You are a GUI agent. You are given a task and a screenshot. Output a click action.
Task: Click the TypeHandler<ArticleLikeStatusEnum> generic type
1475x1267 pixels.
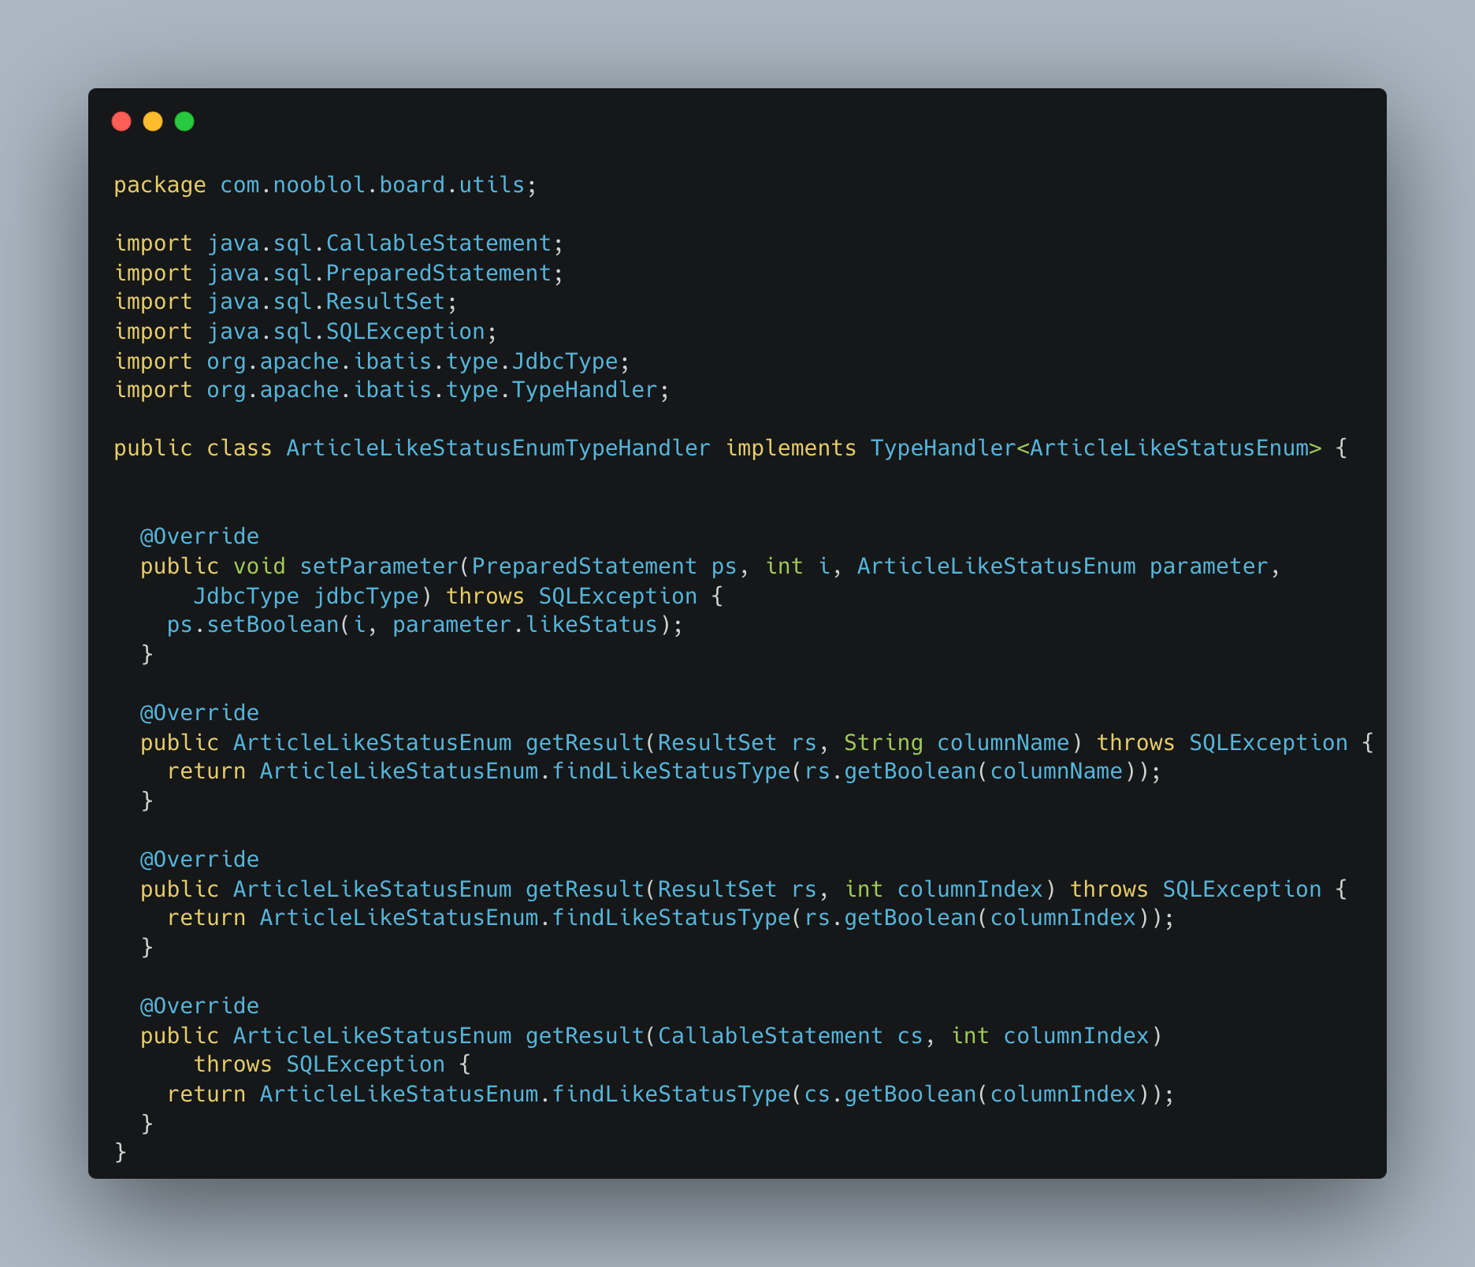pos(1096,448)
